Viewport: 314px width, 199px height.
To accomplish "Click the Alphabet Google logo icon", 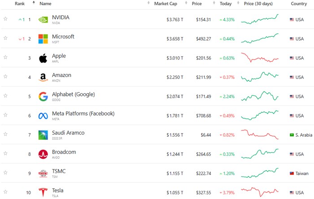I will tap(43, 97).
